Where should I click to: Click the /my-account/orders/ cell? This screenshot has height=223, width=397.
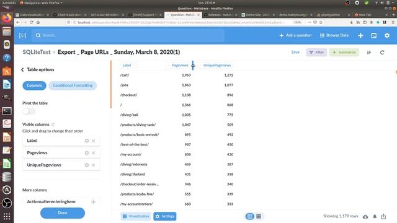136,204
